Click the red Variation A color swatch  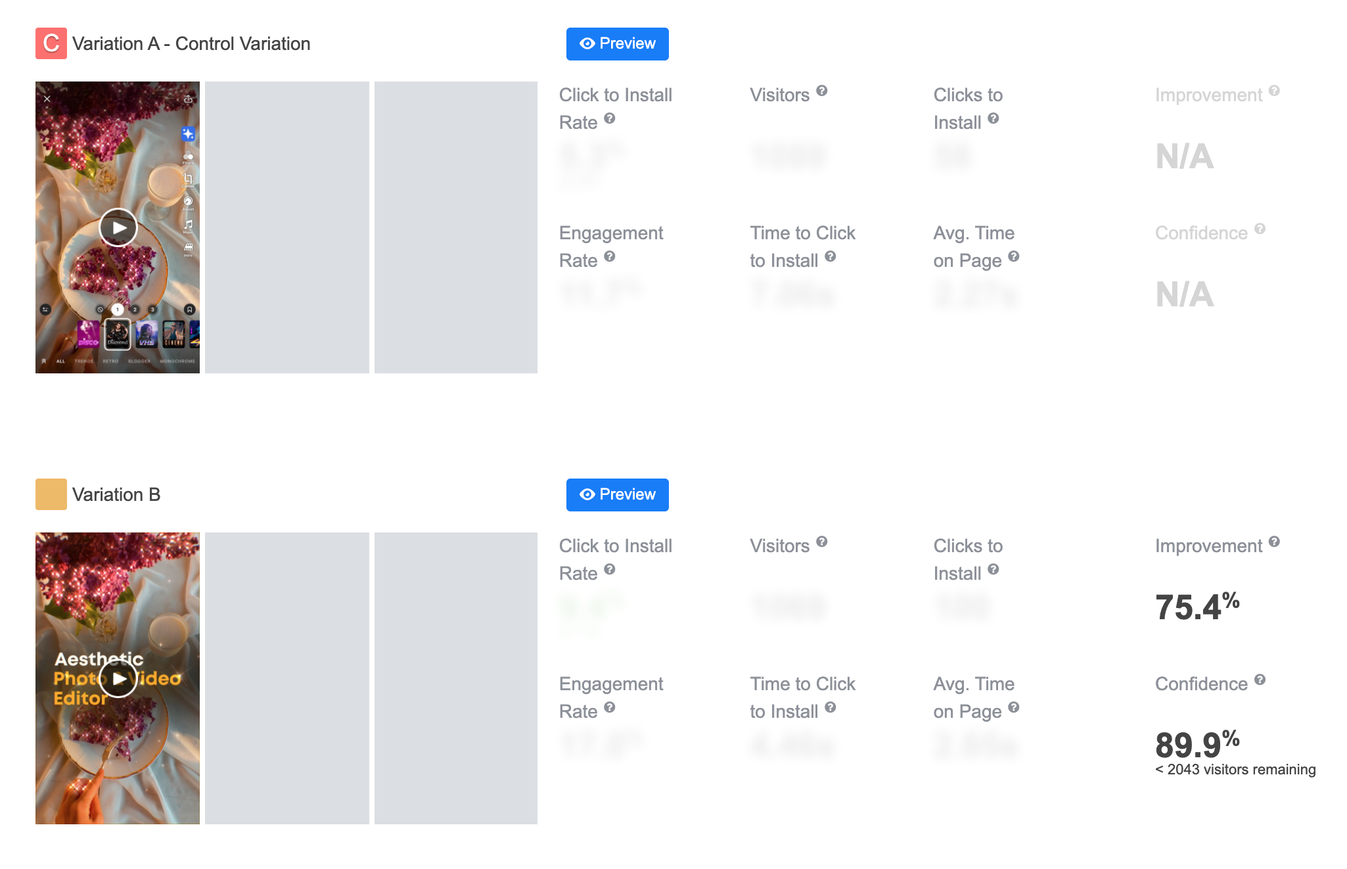[51, 43]
